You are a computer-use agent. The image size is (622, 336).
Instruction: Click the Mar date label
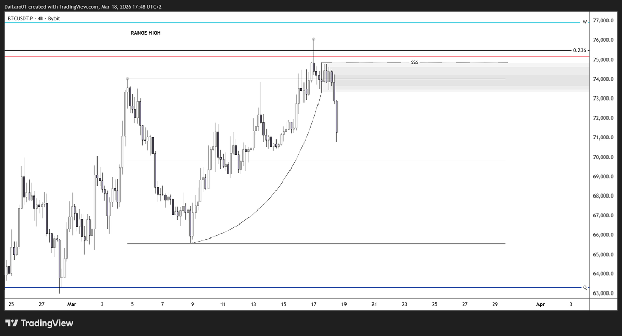coord(72,305)
